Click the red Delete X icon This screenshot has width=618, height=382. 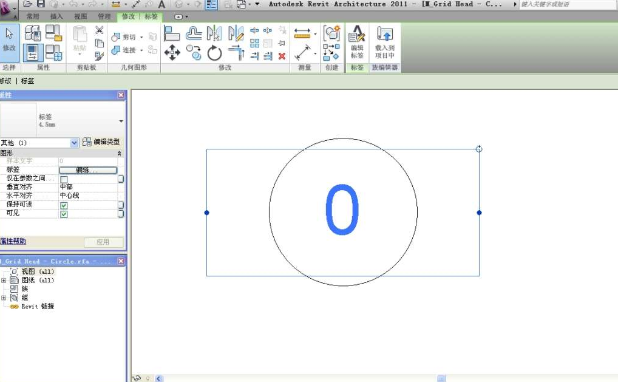point(282,56)
